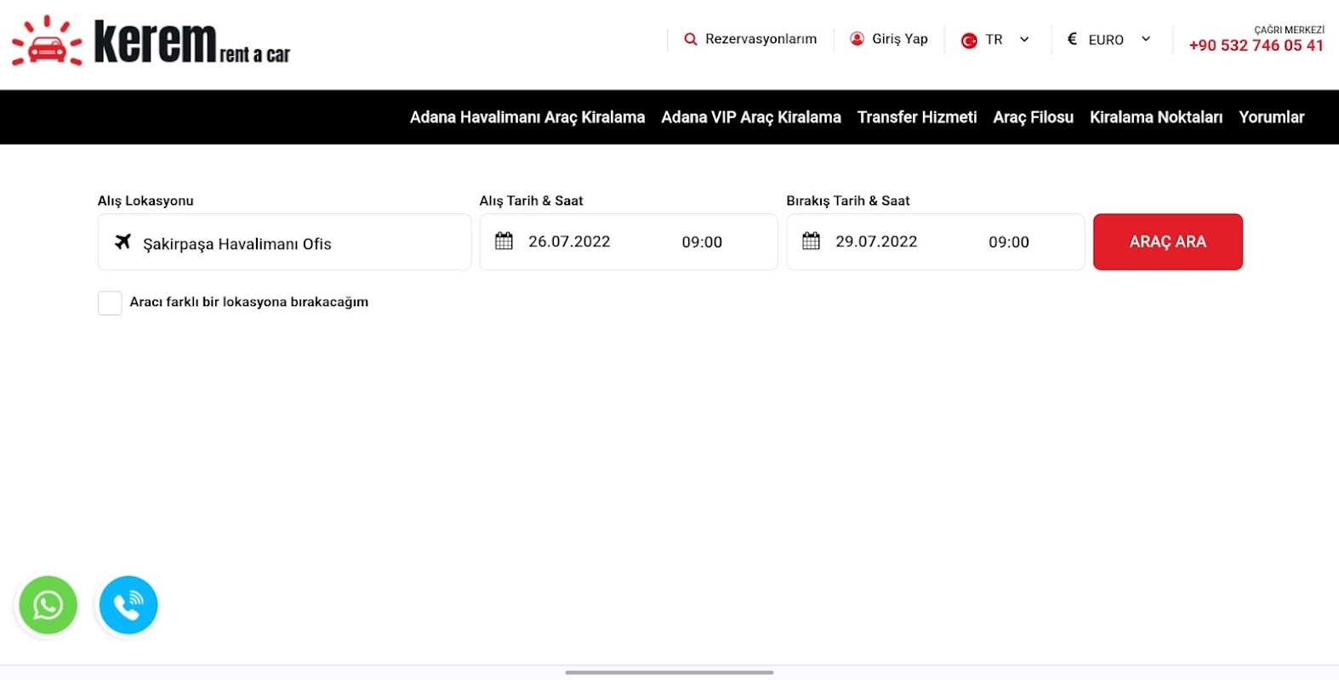This screenshot has height=680, width=1339.
Task: Select the EURO currency label
Action: point(1106,40)
